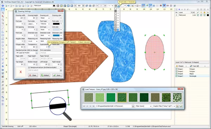Toggle MainLayer lock checkbox

(205, 15)
